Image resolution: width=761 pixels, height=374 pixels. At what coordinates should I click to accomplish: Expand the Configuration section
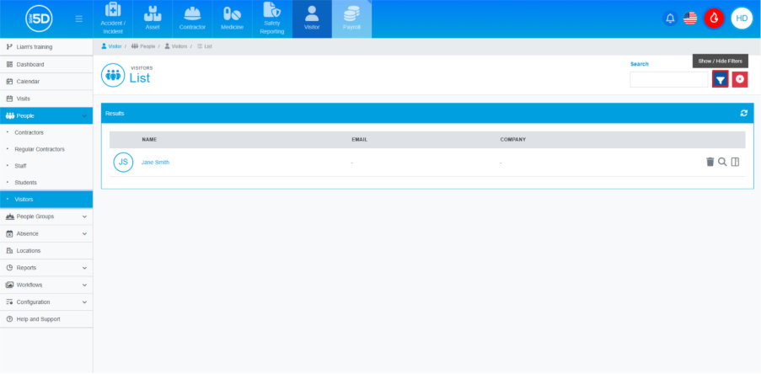click(x=46, y=302)
